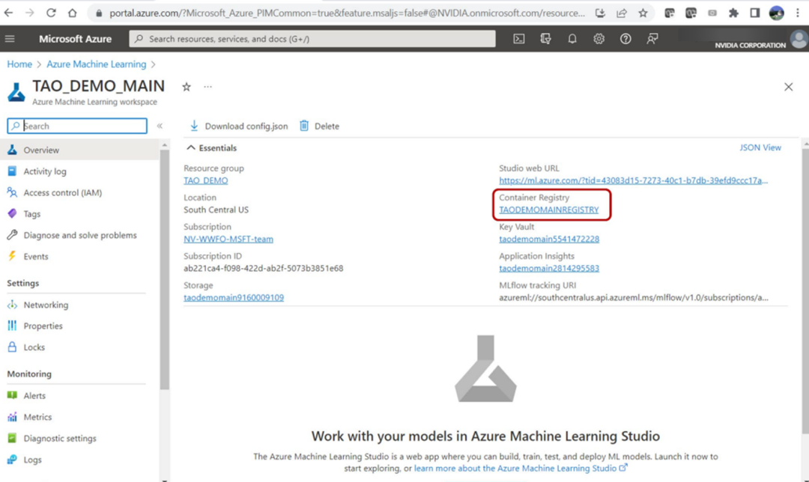Share this page from the address bar

[622, 13]
